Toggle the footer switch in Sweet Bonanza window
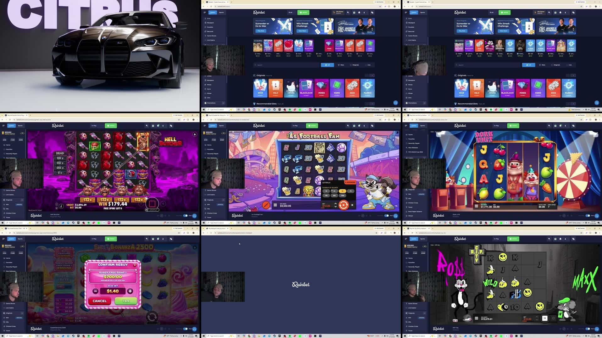602x338 pixels. pyautogui.click(x=185, y=329)
